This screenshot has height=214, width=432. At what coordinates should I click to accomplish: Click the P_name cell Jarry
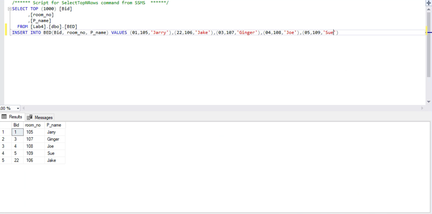coord(55,132)
